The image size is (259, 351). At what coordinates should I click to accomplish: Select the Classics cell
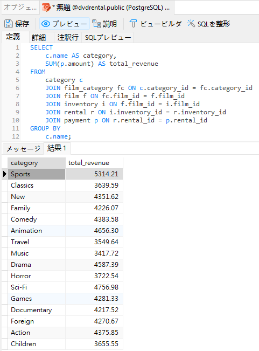click(37, 185)
